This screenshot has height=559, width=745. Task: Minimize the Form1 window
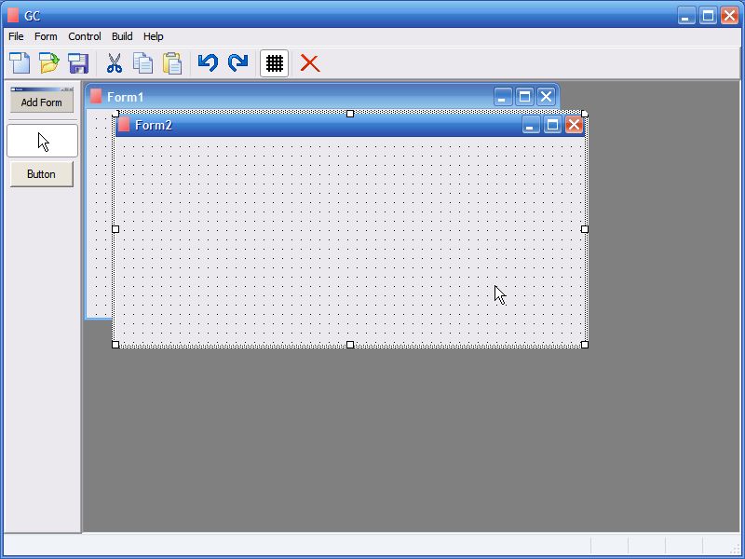coord(503,97)
